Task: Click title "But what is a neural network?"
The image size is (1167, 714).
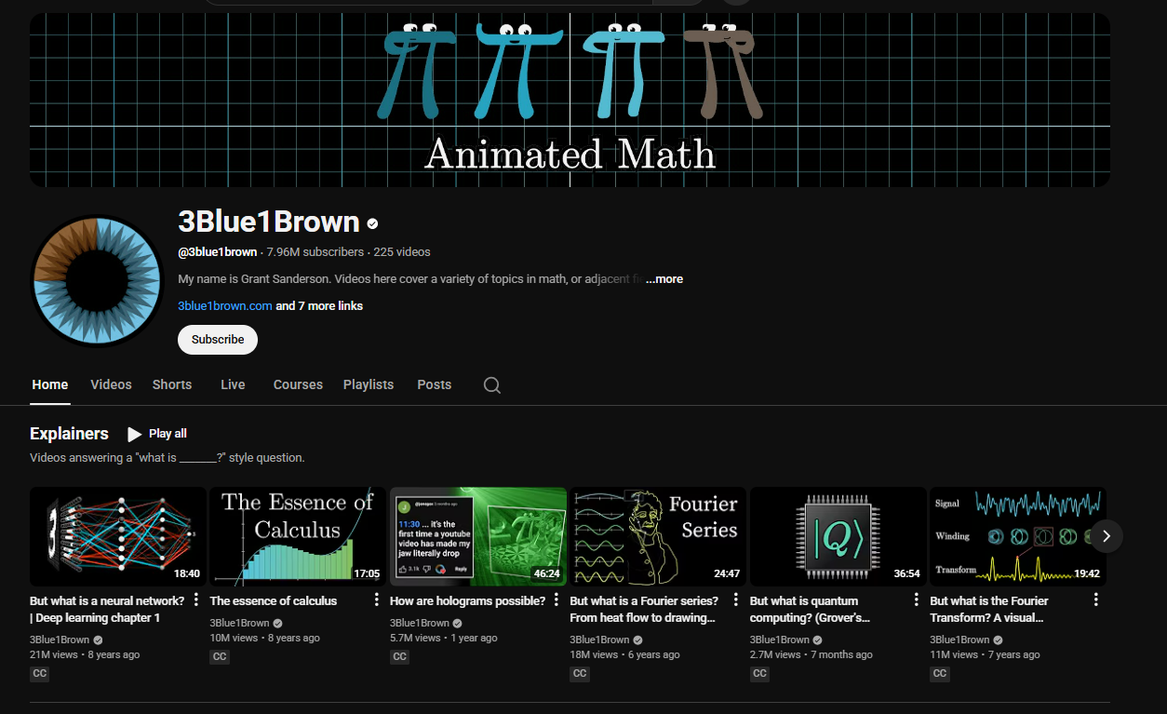Action: [107, 610]
